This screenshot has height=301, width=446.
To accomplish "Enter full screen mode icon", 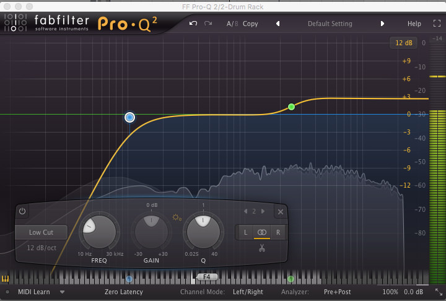I will (x=437, y=24).
